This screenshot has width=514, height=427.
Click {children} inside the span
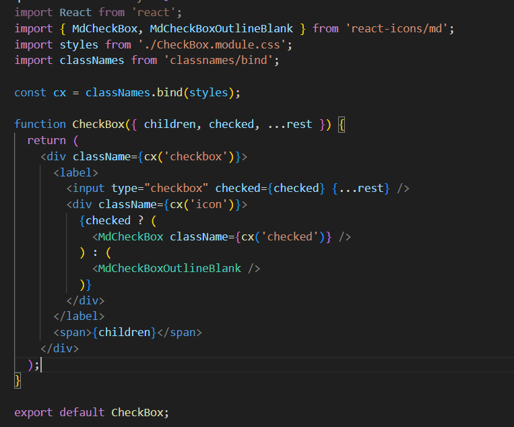point(124,332)
